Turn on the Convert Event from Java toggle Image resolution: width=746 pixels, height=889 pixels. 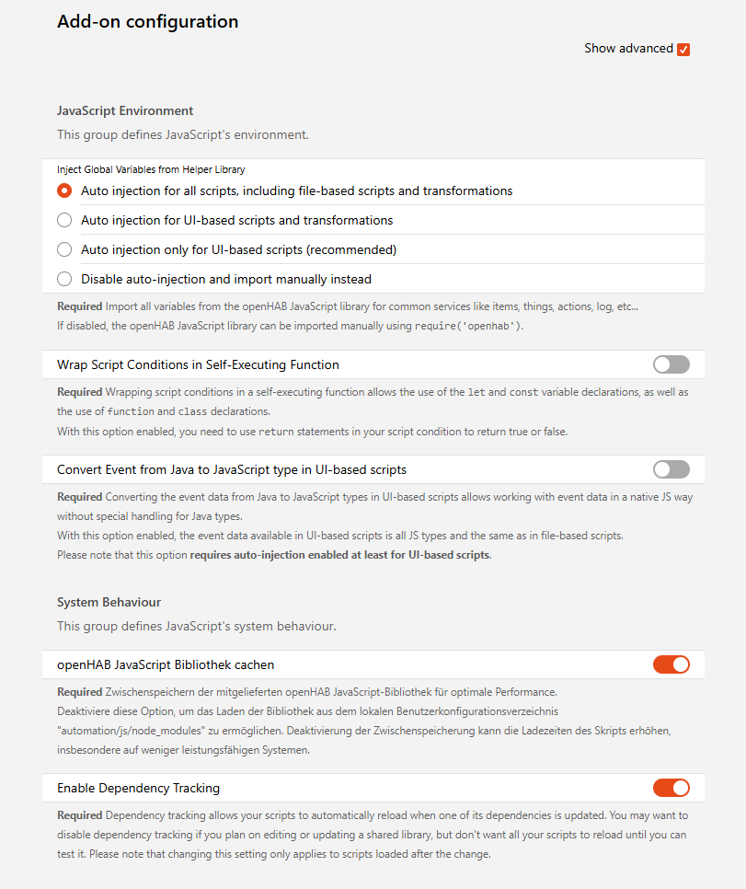click(x=671, y=469)
